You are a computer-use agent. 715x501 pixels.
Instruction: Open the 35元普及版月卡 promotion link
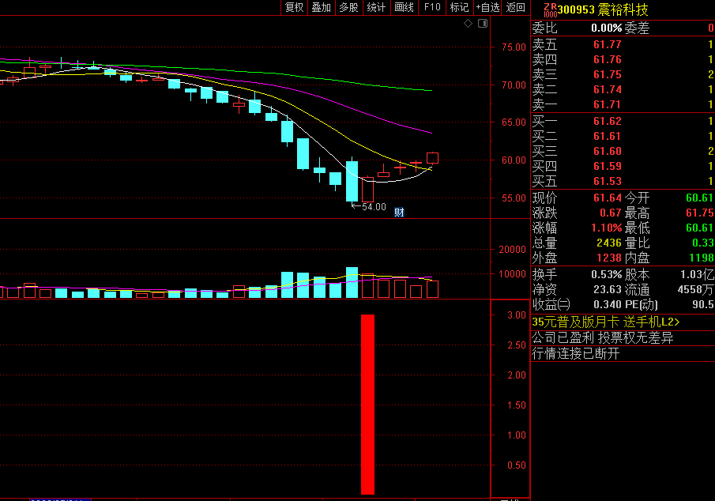tap(605, 322)
